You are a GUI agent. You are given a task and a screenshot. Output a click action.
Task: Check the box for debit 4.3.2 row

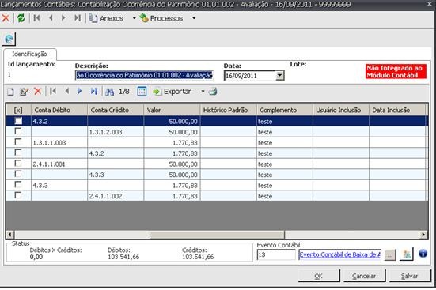[18, 121]
